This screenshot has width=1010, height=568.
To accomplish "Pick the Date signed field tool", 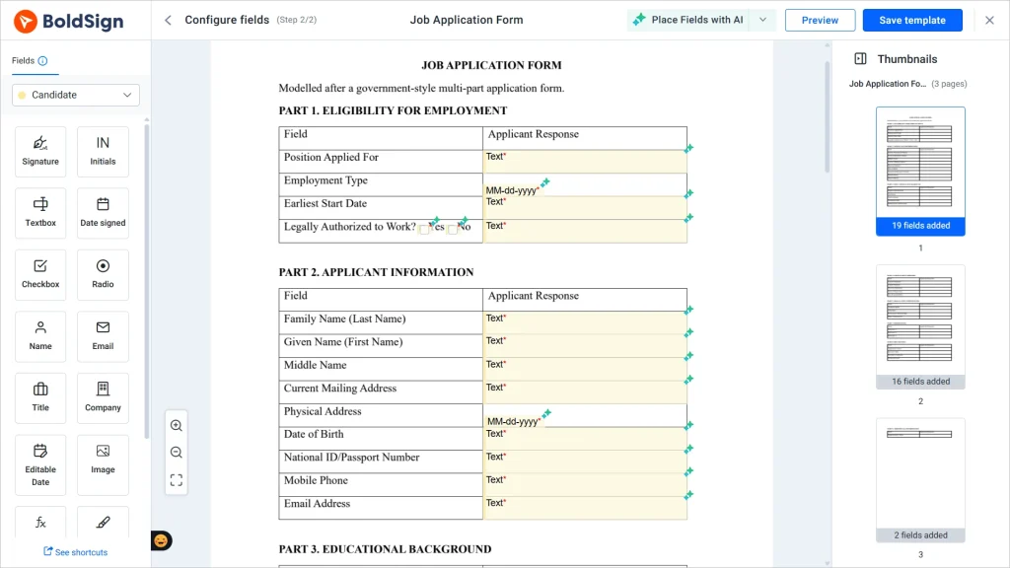I will point(103,213).
